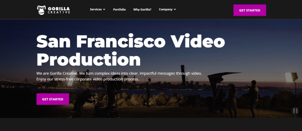This screenshot has width=302, height=131.
Task: Click the San Francisco Video headline line
Action: (131, 41)
